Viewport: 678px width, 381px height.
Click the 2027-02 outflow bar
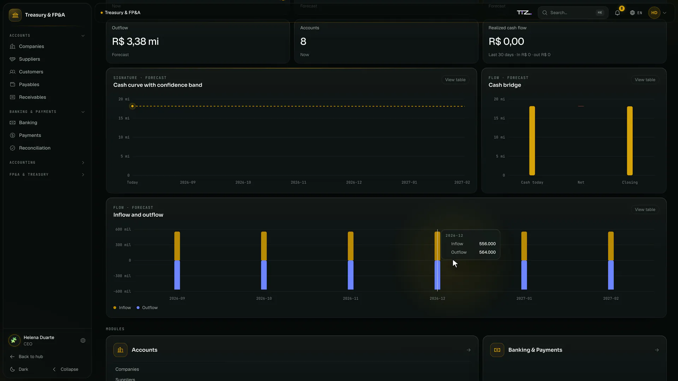point(611,275)
